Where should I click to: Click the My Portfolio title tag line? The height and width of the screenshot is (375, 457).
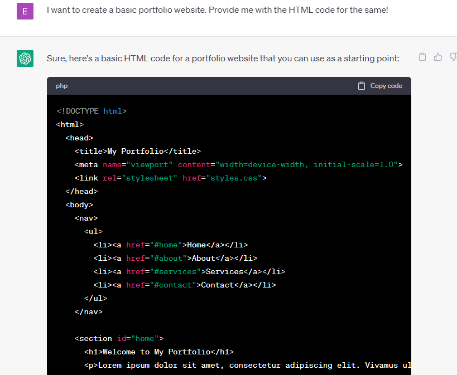click(137, 151)
